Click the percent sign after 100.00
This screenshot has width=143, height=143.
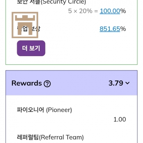[x=123, y=11]
